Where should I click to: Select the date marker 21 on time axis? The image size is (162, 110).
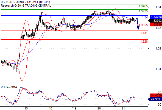(x=123, y=108)
